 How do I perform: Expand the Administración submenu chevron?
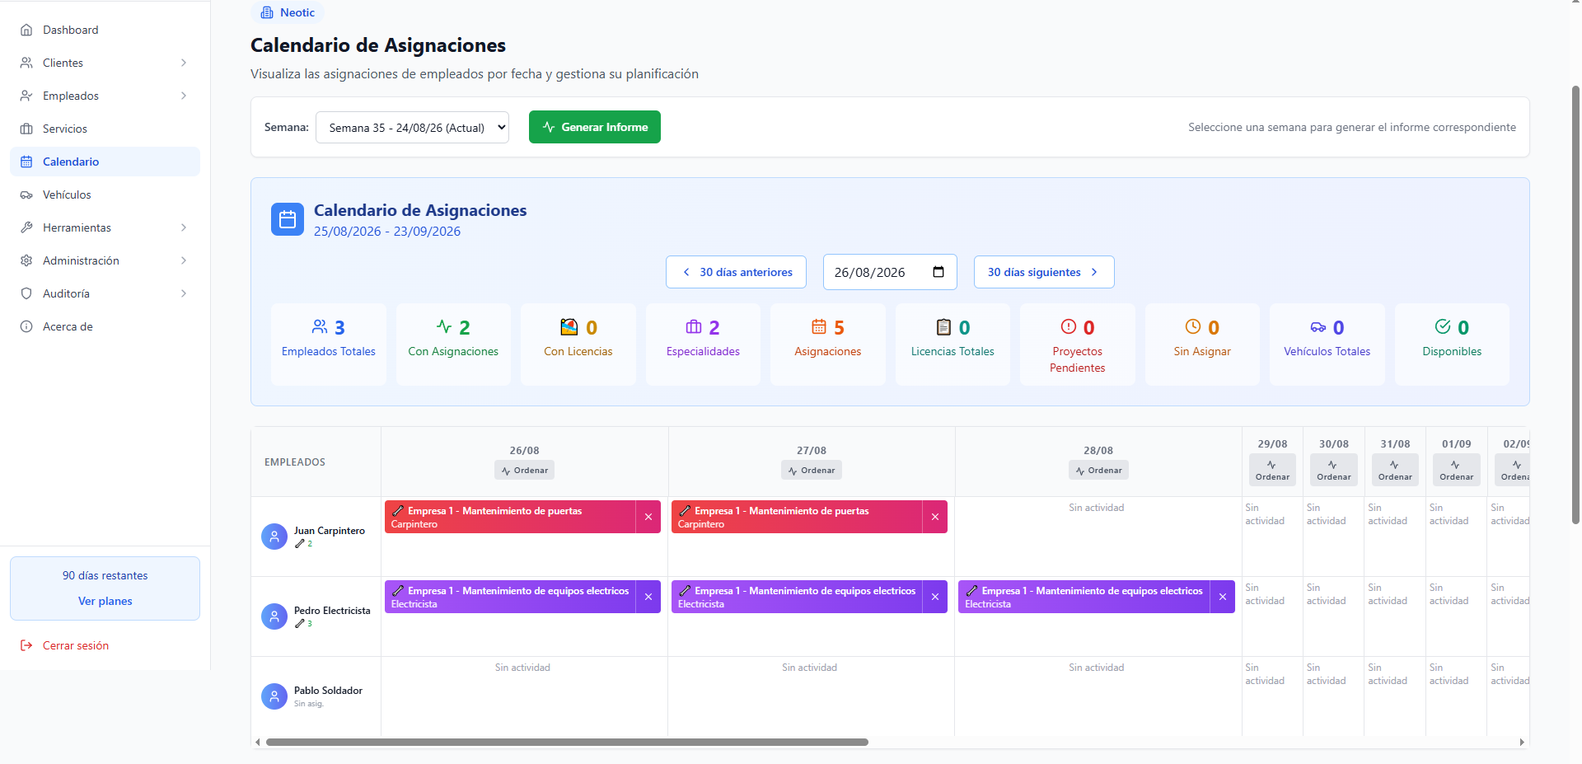(x=184, y=260)
